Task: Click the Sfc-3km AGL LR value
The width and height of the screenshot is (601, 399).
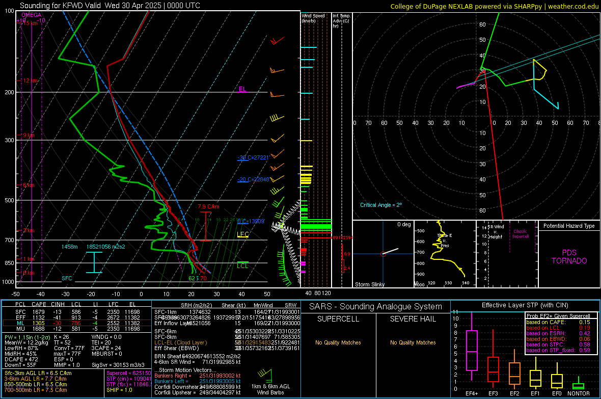Action: (x=38, y=373)
